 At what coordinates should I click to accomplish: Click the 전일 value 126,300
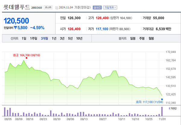pos(74,18)
